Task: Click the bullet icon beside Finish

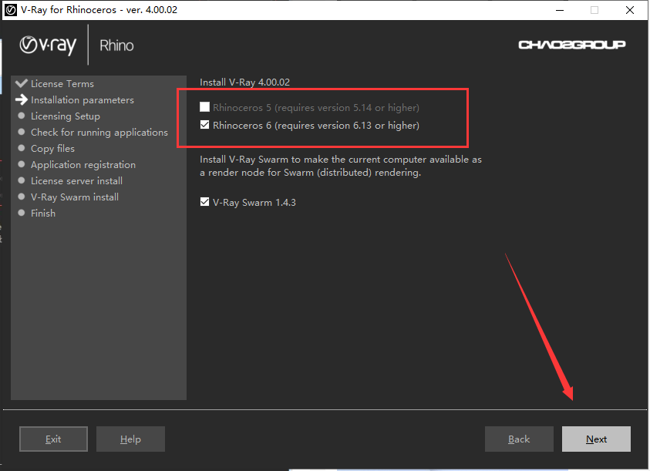Action: (22, 214)
